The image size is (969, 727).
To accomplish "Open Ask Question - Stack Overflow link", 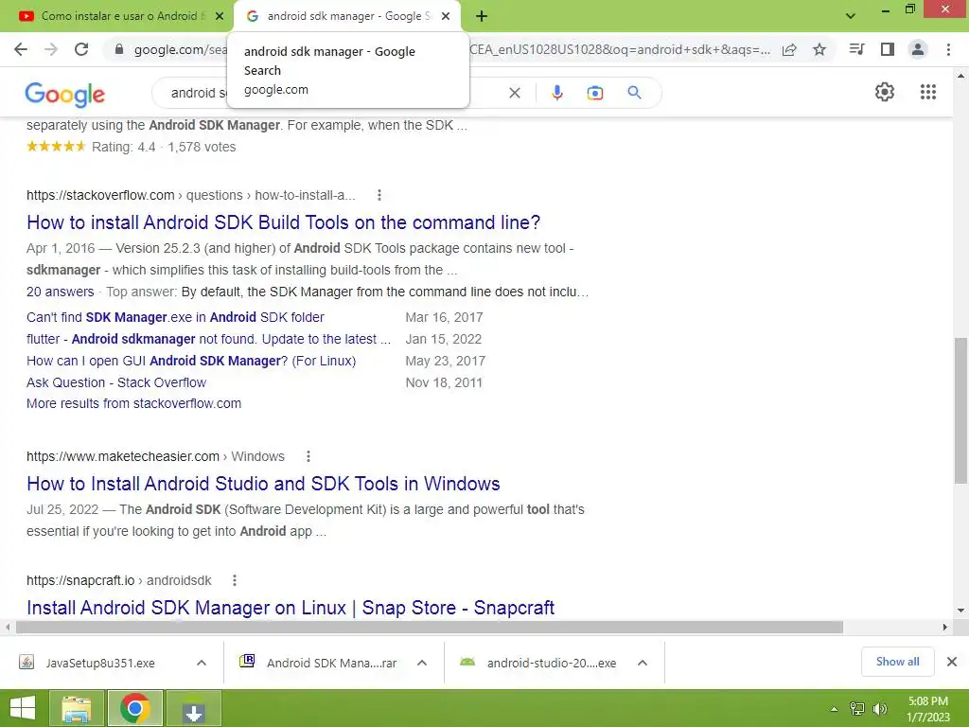I will pos(116,382).
